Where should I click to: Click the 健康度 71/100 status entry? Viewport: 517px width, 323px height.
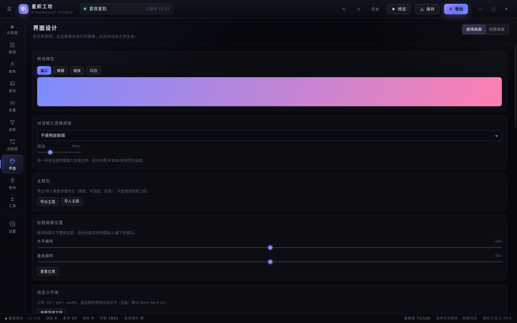(417, 318)
